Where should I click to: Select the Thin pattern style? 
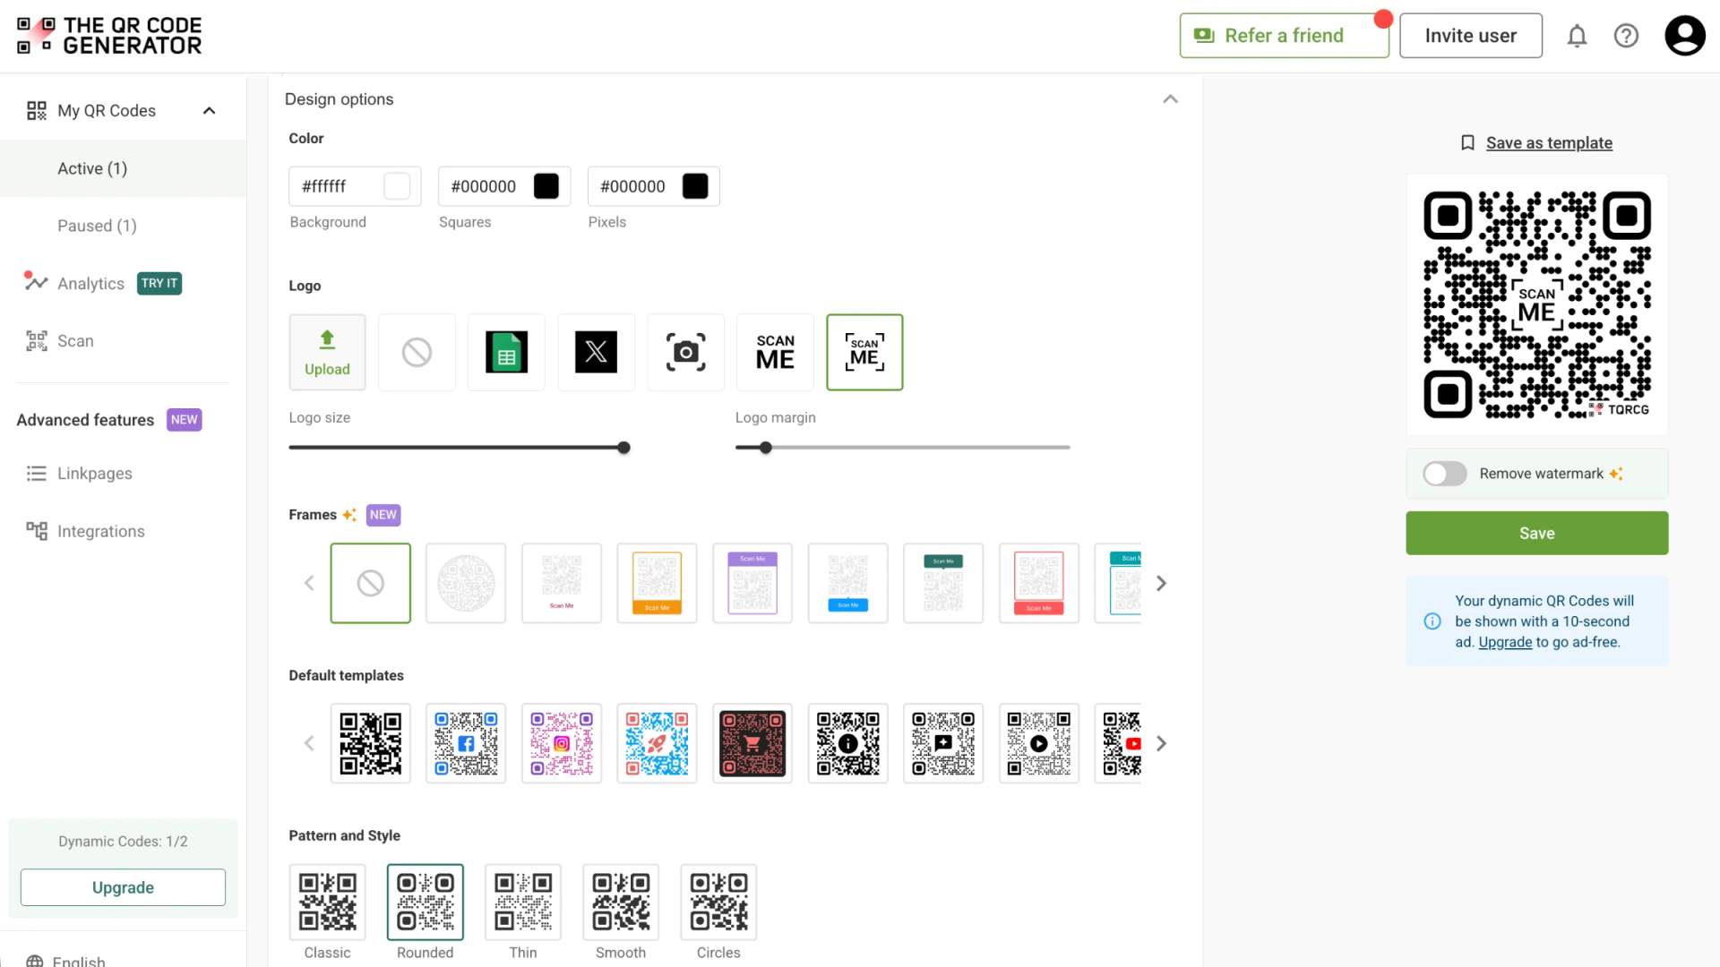pos(523,903)
